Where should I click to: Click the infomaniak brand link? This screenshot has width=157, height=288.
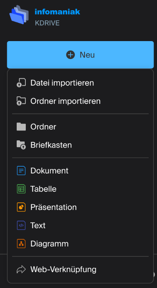57,12
